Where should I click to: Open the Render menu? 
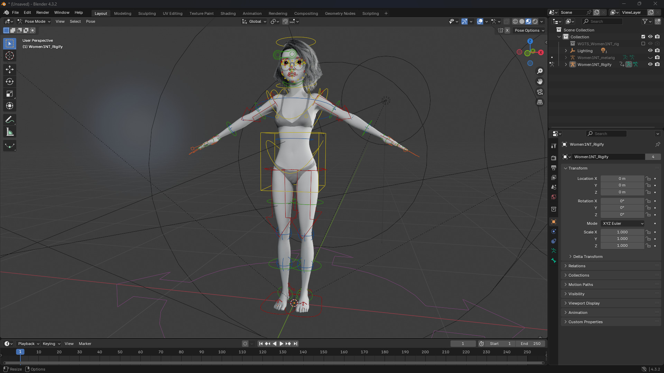coord(43,12)
